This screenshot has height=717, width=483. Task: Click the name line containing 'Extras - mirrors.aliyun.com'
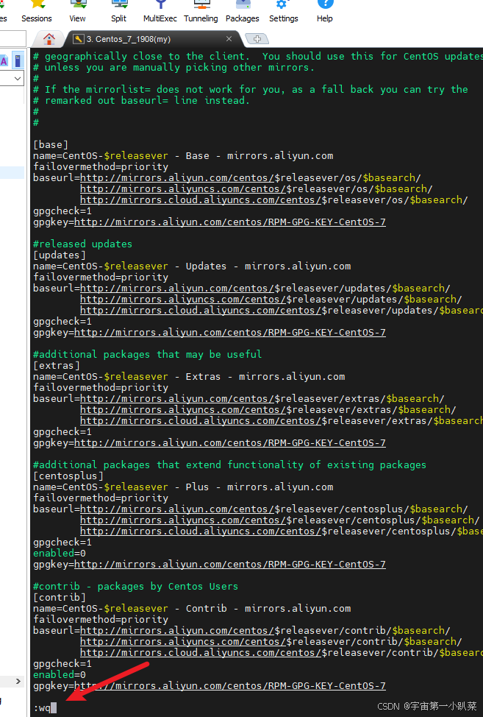click(x=189, y=376)
